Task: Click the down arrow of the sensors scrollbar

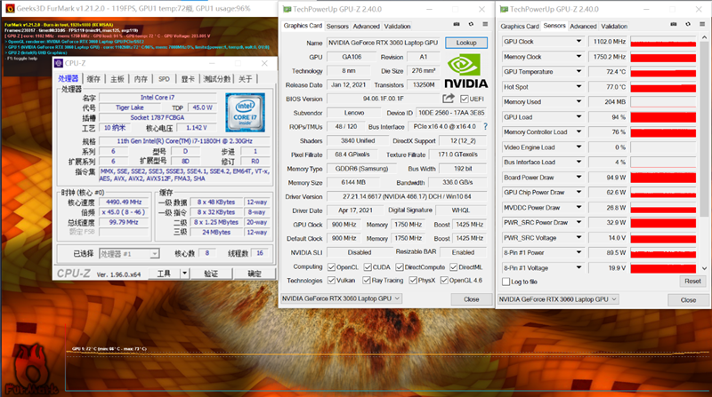Action: click(x=704, y=269)
